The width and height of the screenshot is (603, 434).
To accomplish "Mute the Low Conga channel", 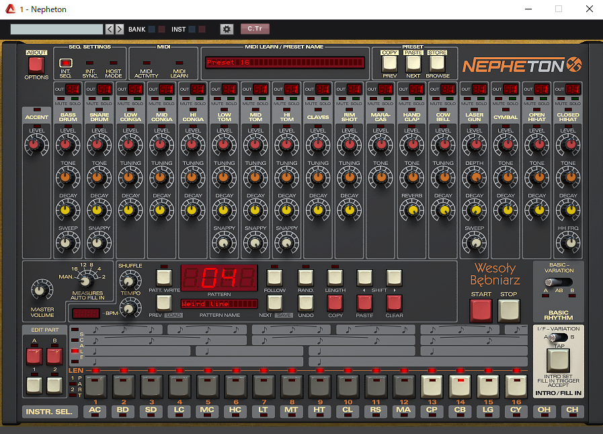I will point(124,99).
